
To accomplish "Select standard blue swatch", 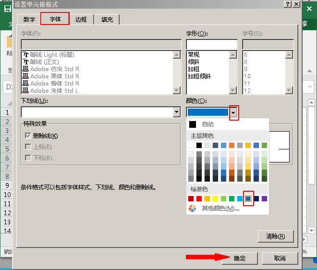I will [248, 198].
